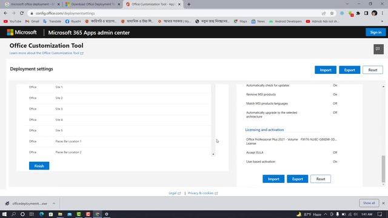Viewport: 388px width, 218px height.
Task: Open YouTube bookmark
Action: 12,22
